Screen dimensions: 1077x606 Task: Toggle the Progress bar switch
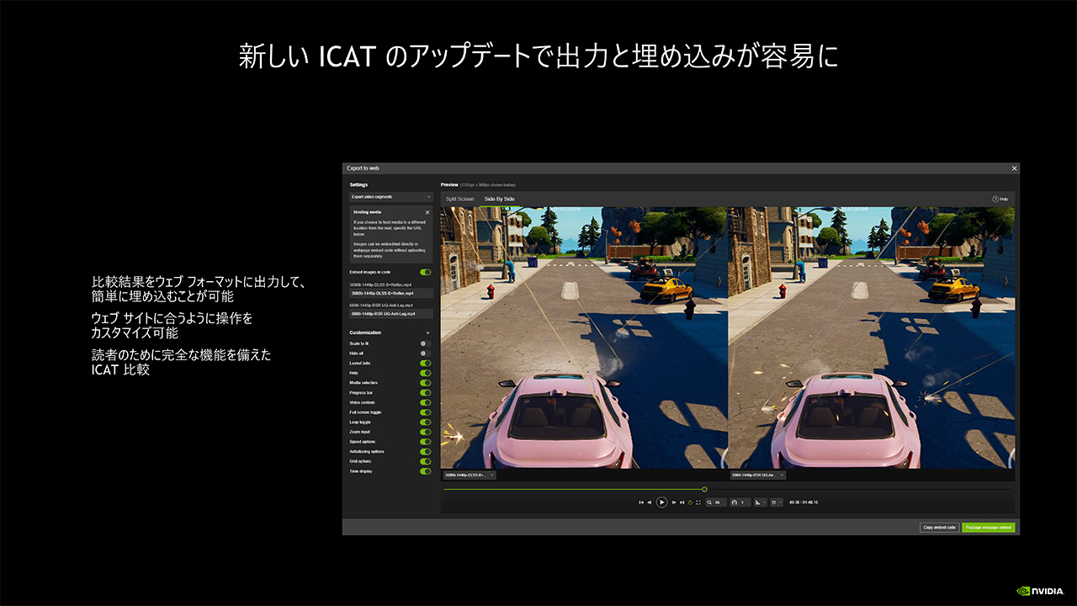(426, 392)
